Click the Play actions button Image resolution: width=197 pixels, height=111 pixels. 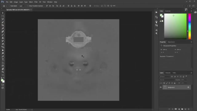(x=156, y=12)
